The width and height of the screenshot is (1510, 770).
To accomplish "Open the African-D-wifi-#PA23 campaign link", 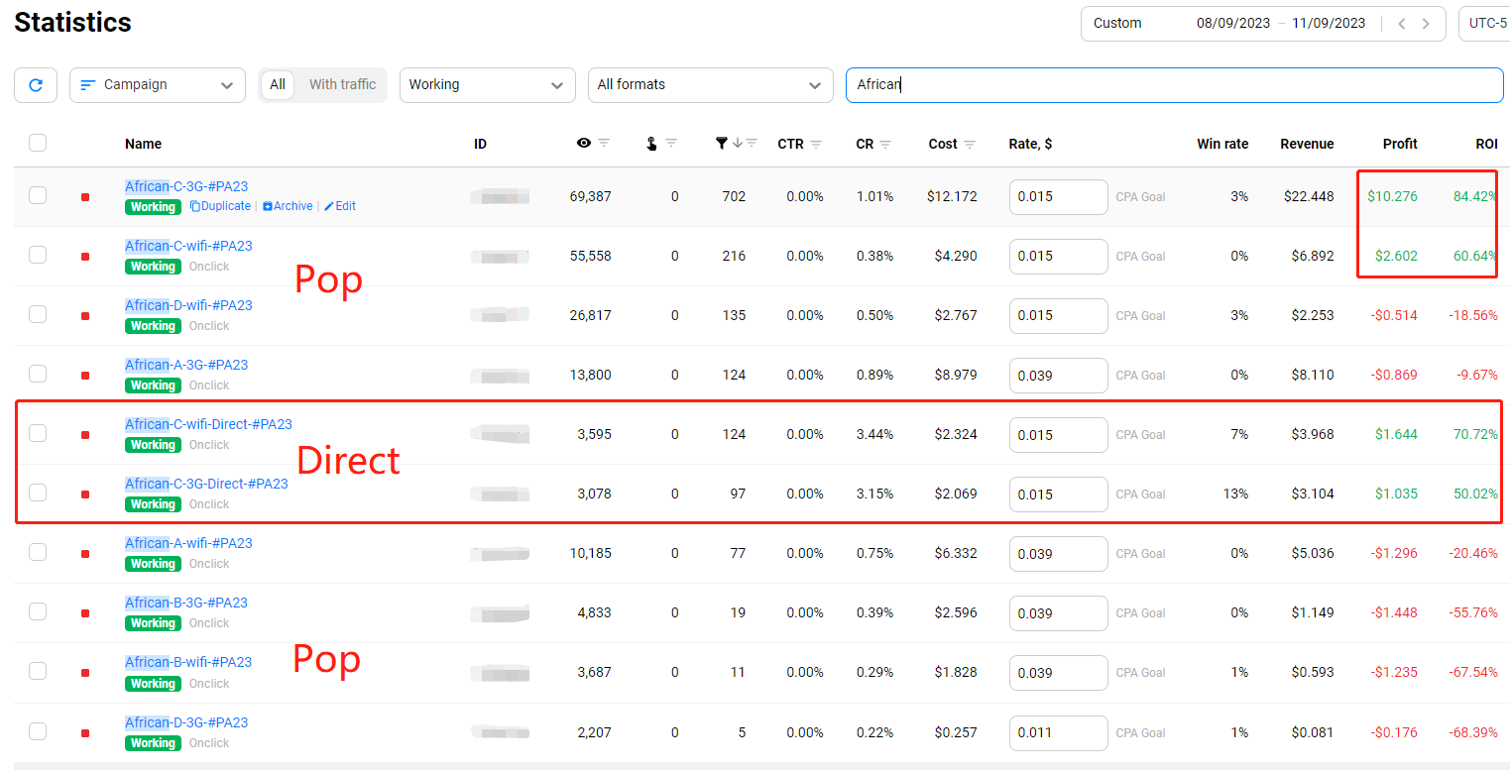I will (x=188, y=305).
